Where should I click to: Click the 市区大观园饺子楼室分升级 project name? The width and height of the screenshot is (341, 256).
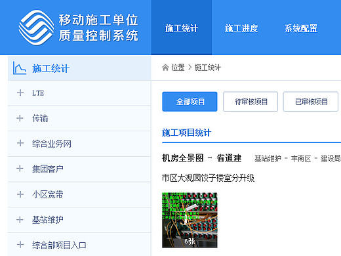tap(209, 178)
